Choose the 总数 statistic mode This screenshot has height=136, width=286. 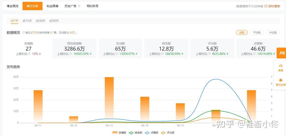pos(242,33)
